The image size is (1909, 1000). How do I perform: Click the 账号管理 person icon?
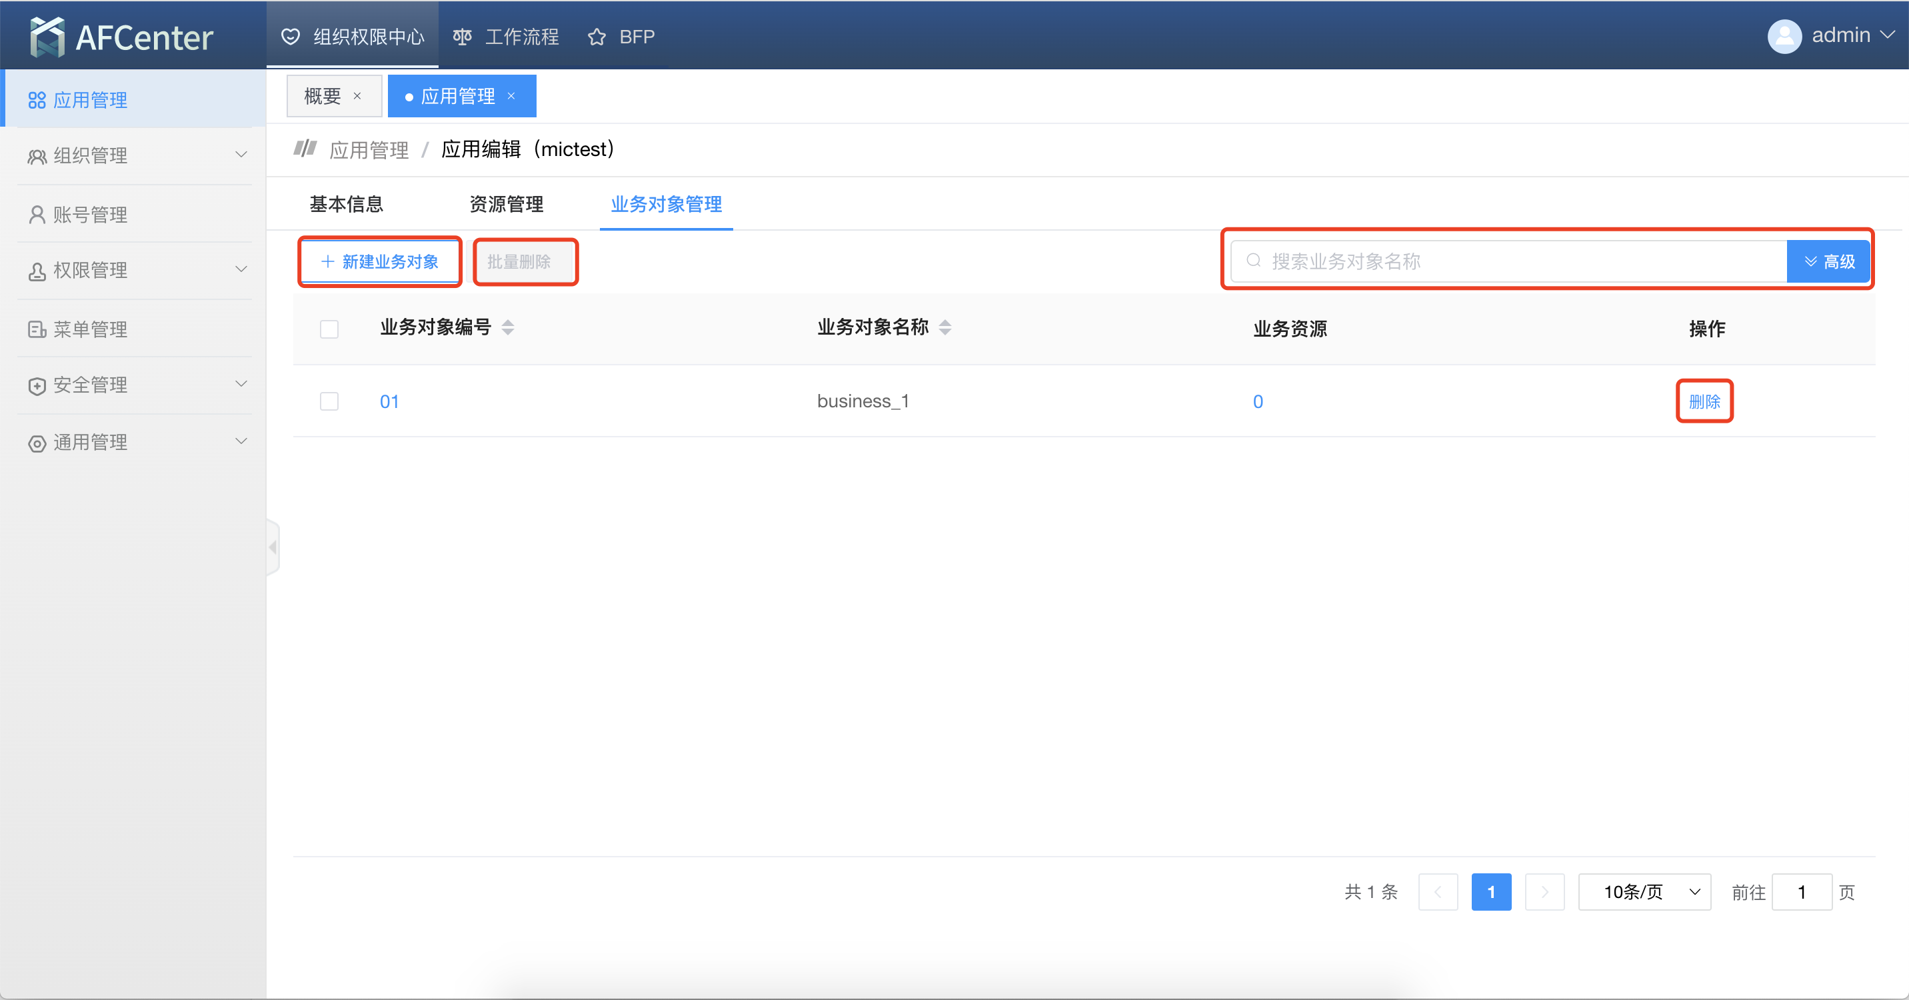(36, 214)
